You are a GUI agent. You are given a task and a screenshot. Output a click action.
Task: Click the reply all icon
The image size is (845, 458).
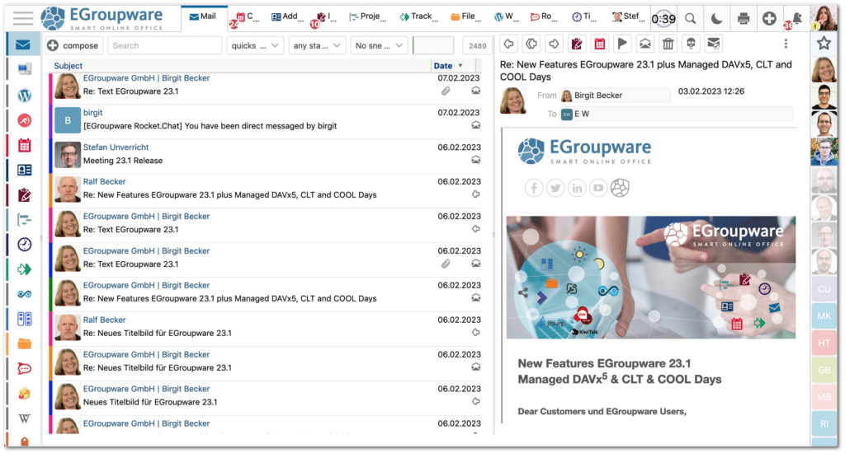[531, 44]
